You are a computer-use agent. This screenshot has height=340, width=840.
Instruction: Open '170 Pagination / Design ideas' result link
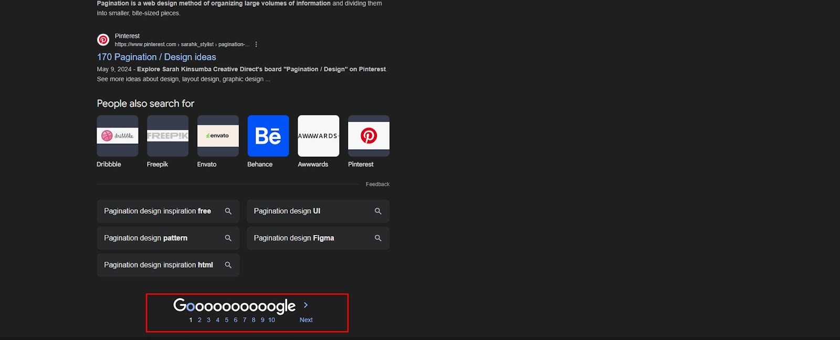156,57
